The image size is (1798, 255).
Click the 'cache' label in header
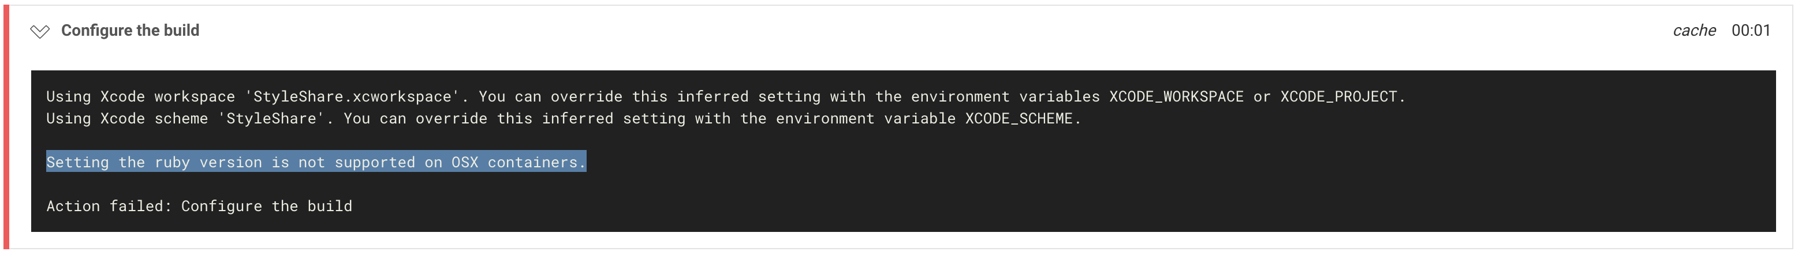1694,31
